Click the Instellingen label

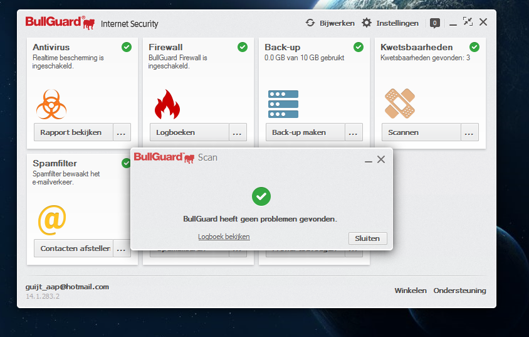tap(397, 23)
